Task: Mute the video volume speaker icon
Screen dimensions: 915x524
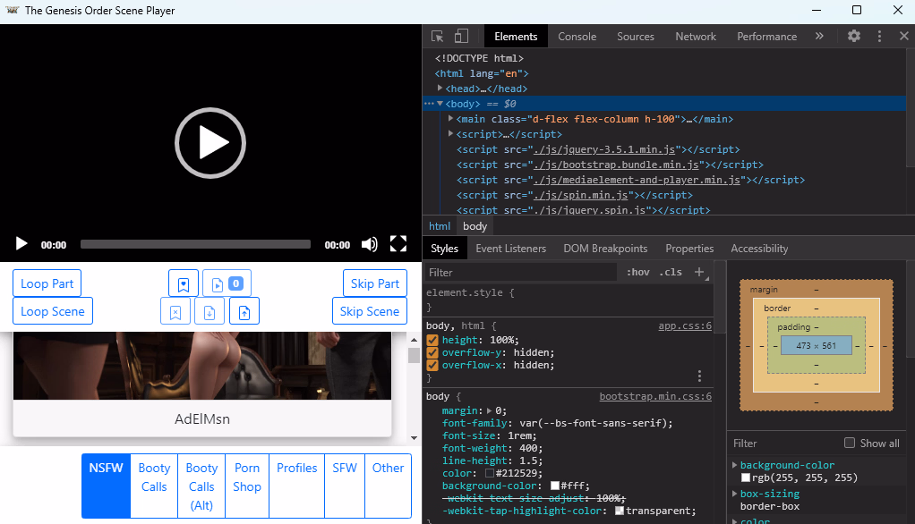Action: click(369, 244)
